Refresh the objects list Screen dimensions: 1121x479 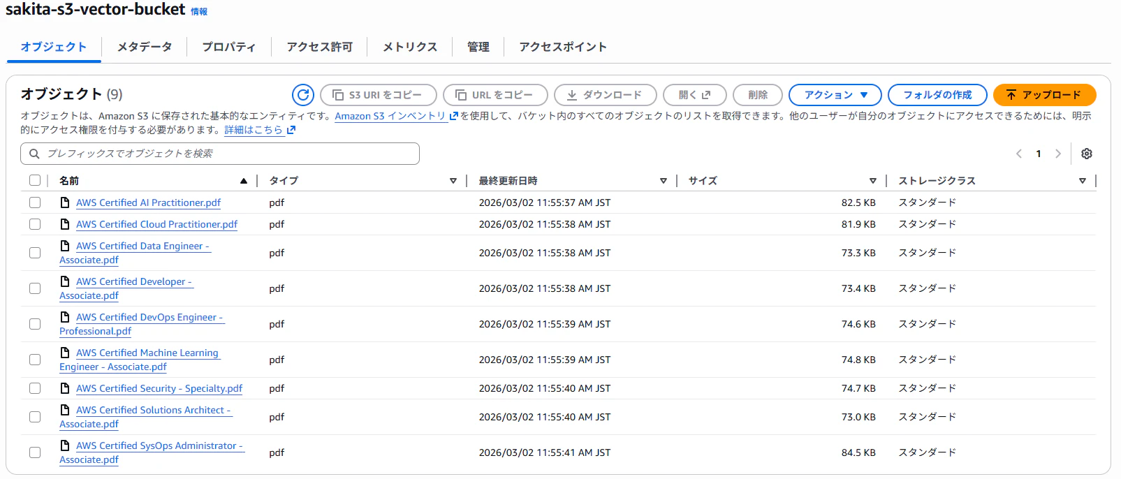(302, 95)
